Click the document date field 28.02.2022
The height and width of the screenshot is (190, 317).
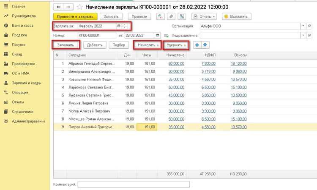click(140, 36)
